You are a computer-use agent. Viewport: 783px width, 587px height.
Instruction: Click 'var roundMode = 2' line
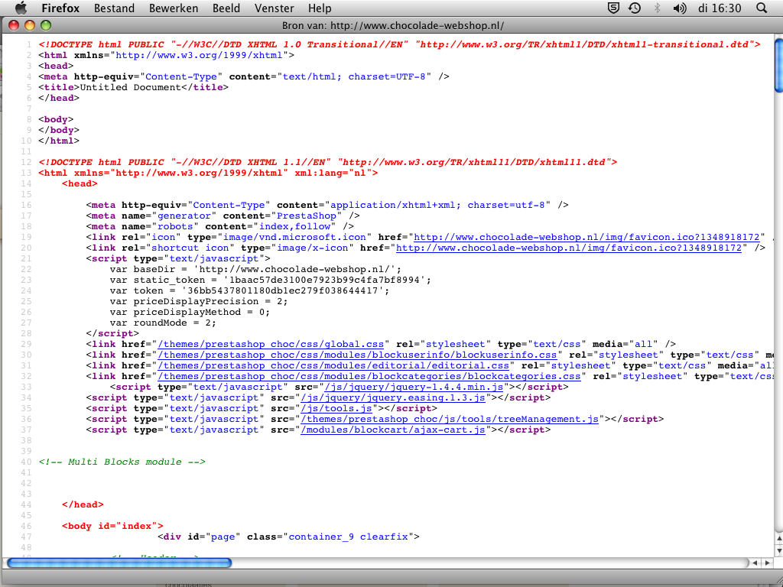coord(163,323)
